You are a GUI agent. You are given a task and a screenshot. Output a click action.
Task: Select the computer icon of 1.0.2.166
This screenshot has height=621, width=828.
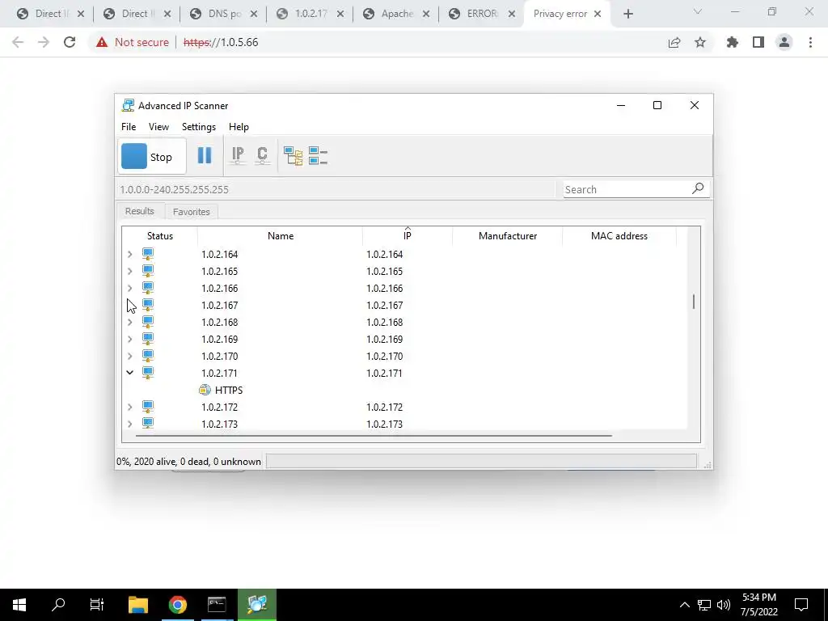coord(148,288)
